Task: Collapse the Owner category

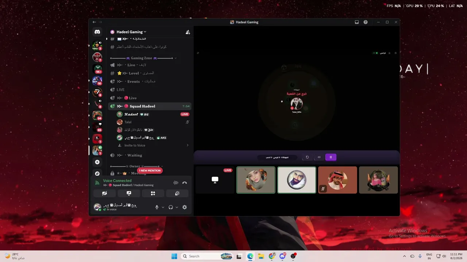Action: click(136, 166)
